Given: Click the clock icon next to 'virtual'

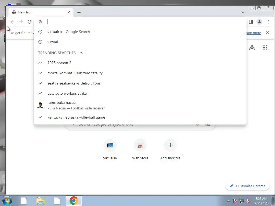Looking at the screenshot, I should pos(40,42).
